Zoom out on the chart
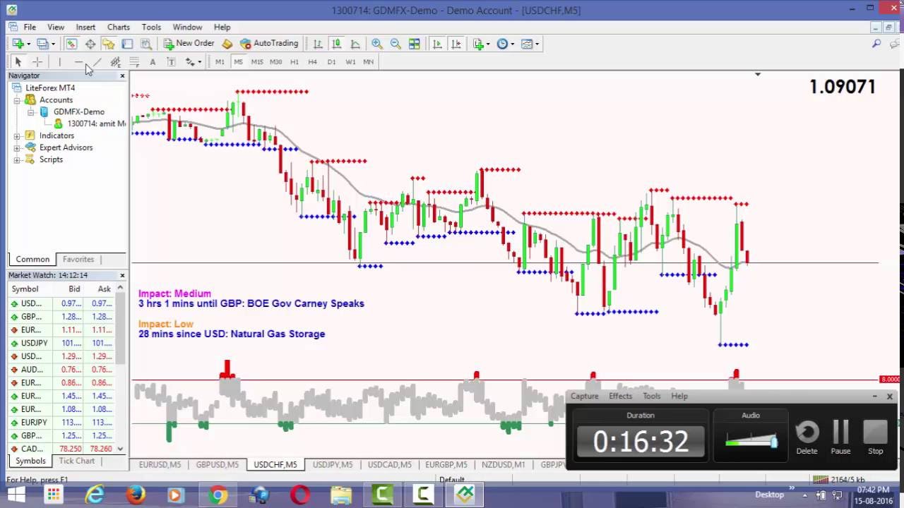The image size is (904, 508). [395, 44]
